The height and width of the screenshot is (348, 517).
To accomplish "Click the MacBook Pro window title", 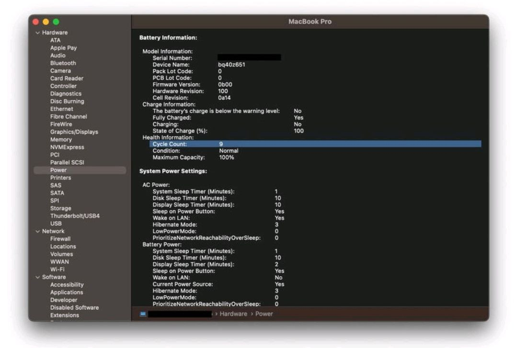I will 310,22.
